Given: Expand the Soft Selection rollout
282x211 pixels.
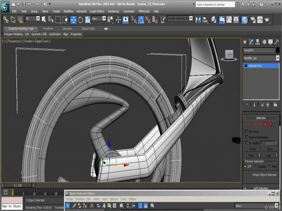Looking at the screenshot, I should tap(261, 188).
